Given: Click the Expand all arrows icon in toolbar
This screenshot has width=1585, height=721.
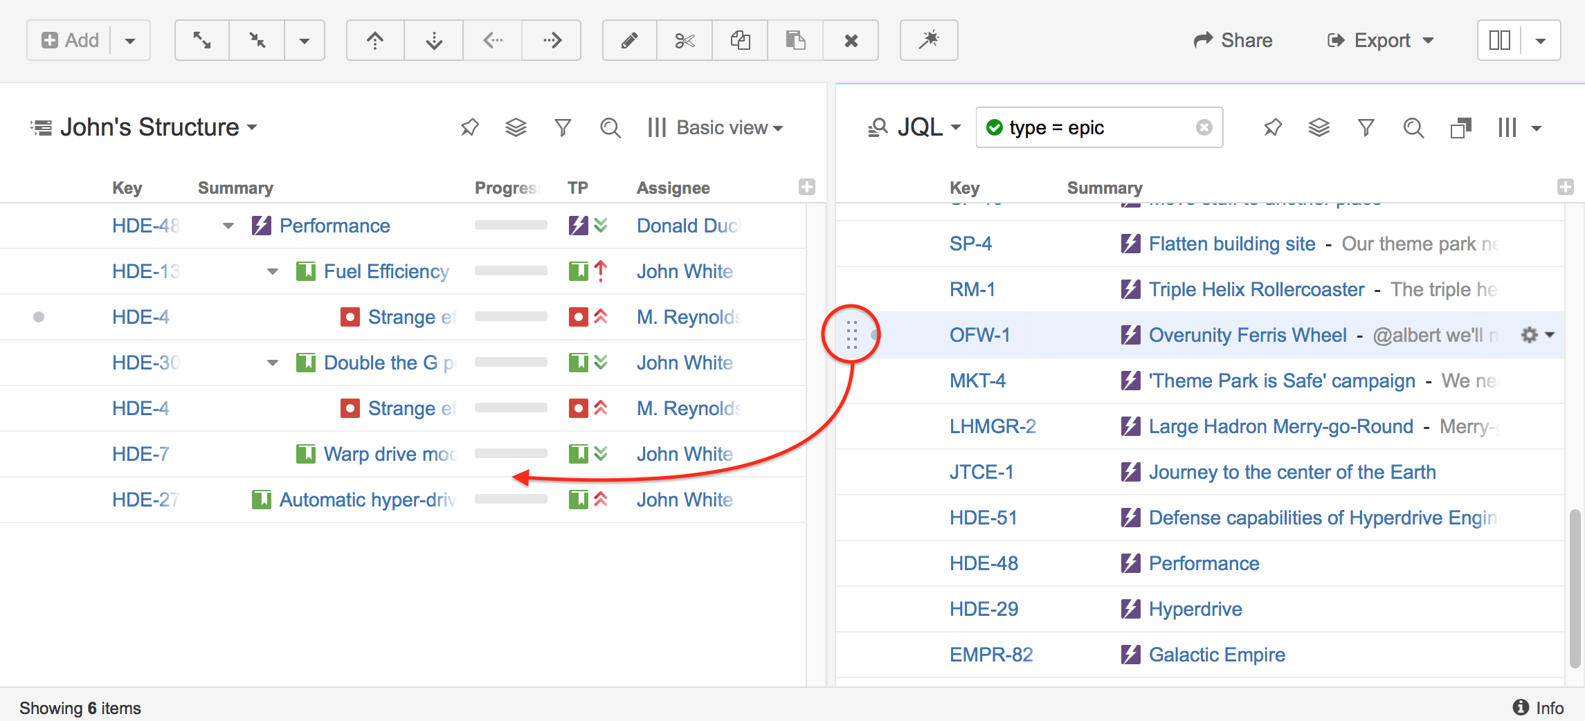Looking at the screenshot, I should [202, 40].
